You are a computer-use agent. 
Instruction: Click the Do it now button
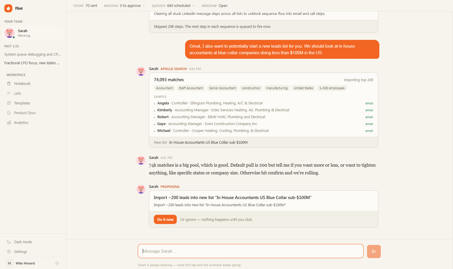(165, 219)
